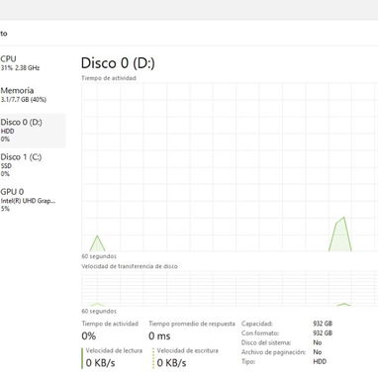Click the Velocidad de escritura label
The height and width of the screenshot is (378, 378).
[187, 350]
